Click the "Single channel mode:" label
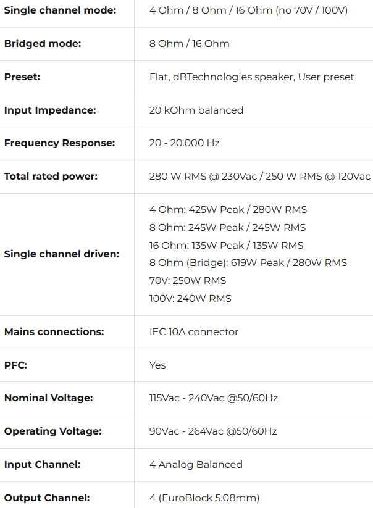The height and width of the screenshot is (508, 373). [x=60, y=10]
